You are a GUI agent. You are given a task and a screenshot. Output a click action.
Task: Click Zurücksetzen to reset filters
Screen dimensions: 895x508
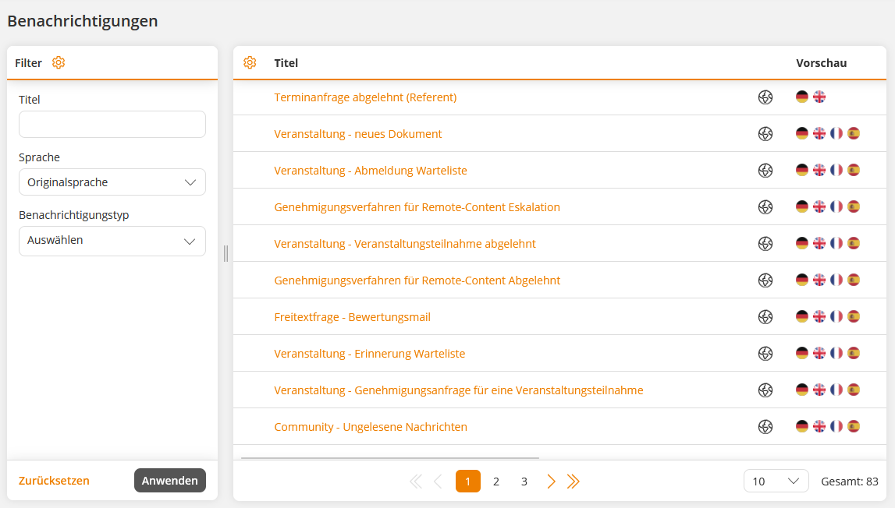coord(54,481)
